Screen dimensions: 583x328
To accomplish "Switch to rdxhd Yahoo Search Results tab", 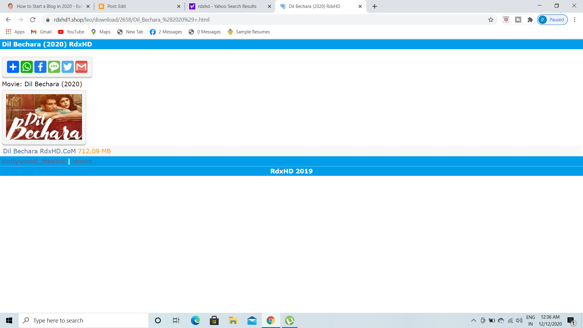I will point(227,6).
